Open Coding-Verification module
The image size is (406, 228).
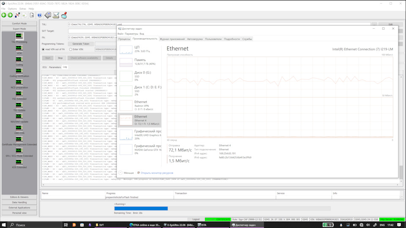tap(19, 72)
